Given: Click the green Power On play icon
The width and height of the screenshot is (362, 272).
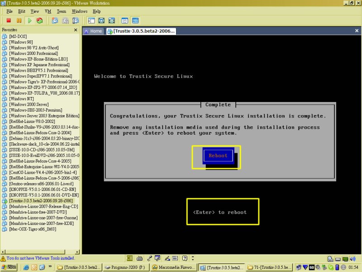Looking at the screenshot, I should coord(29,20).
